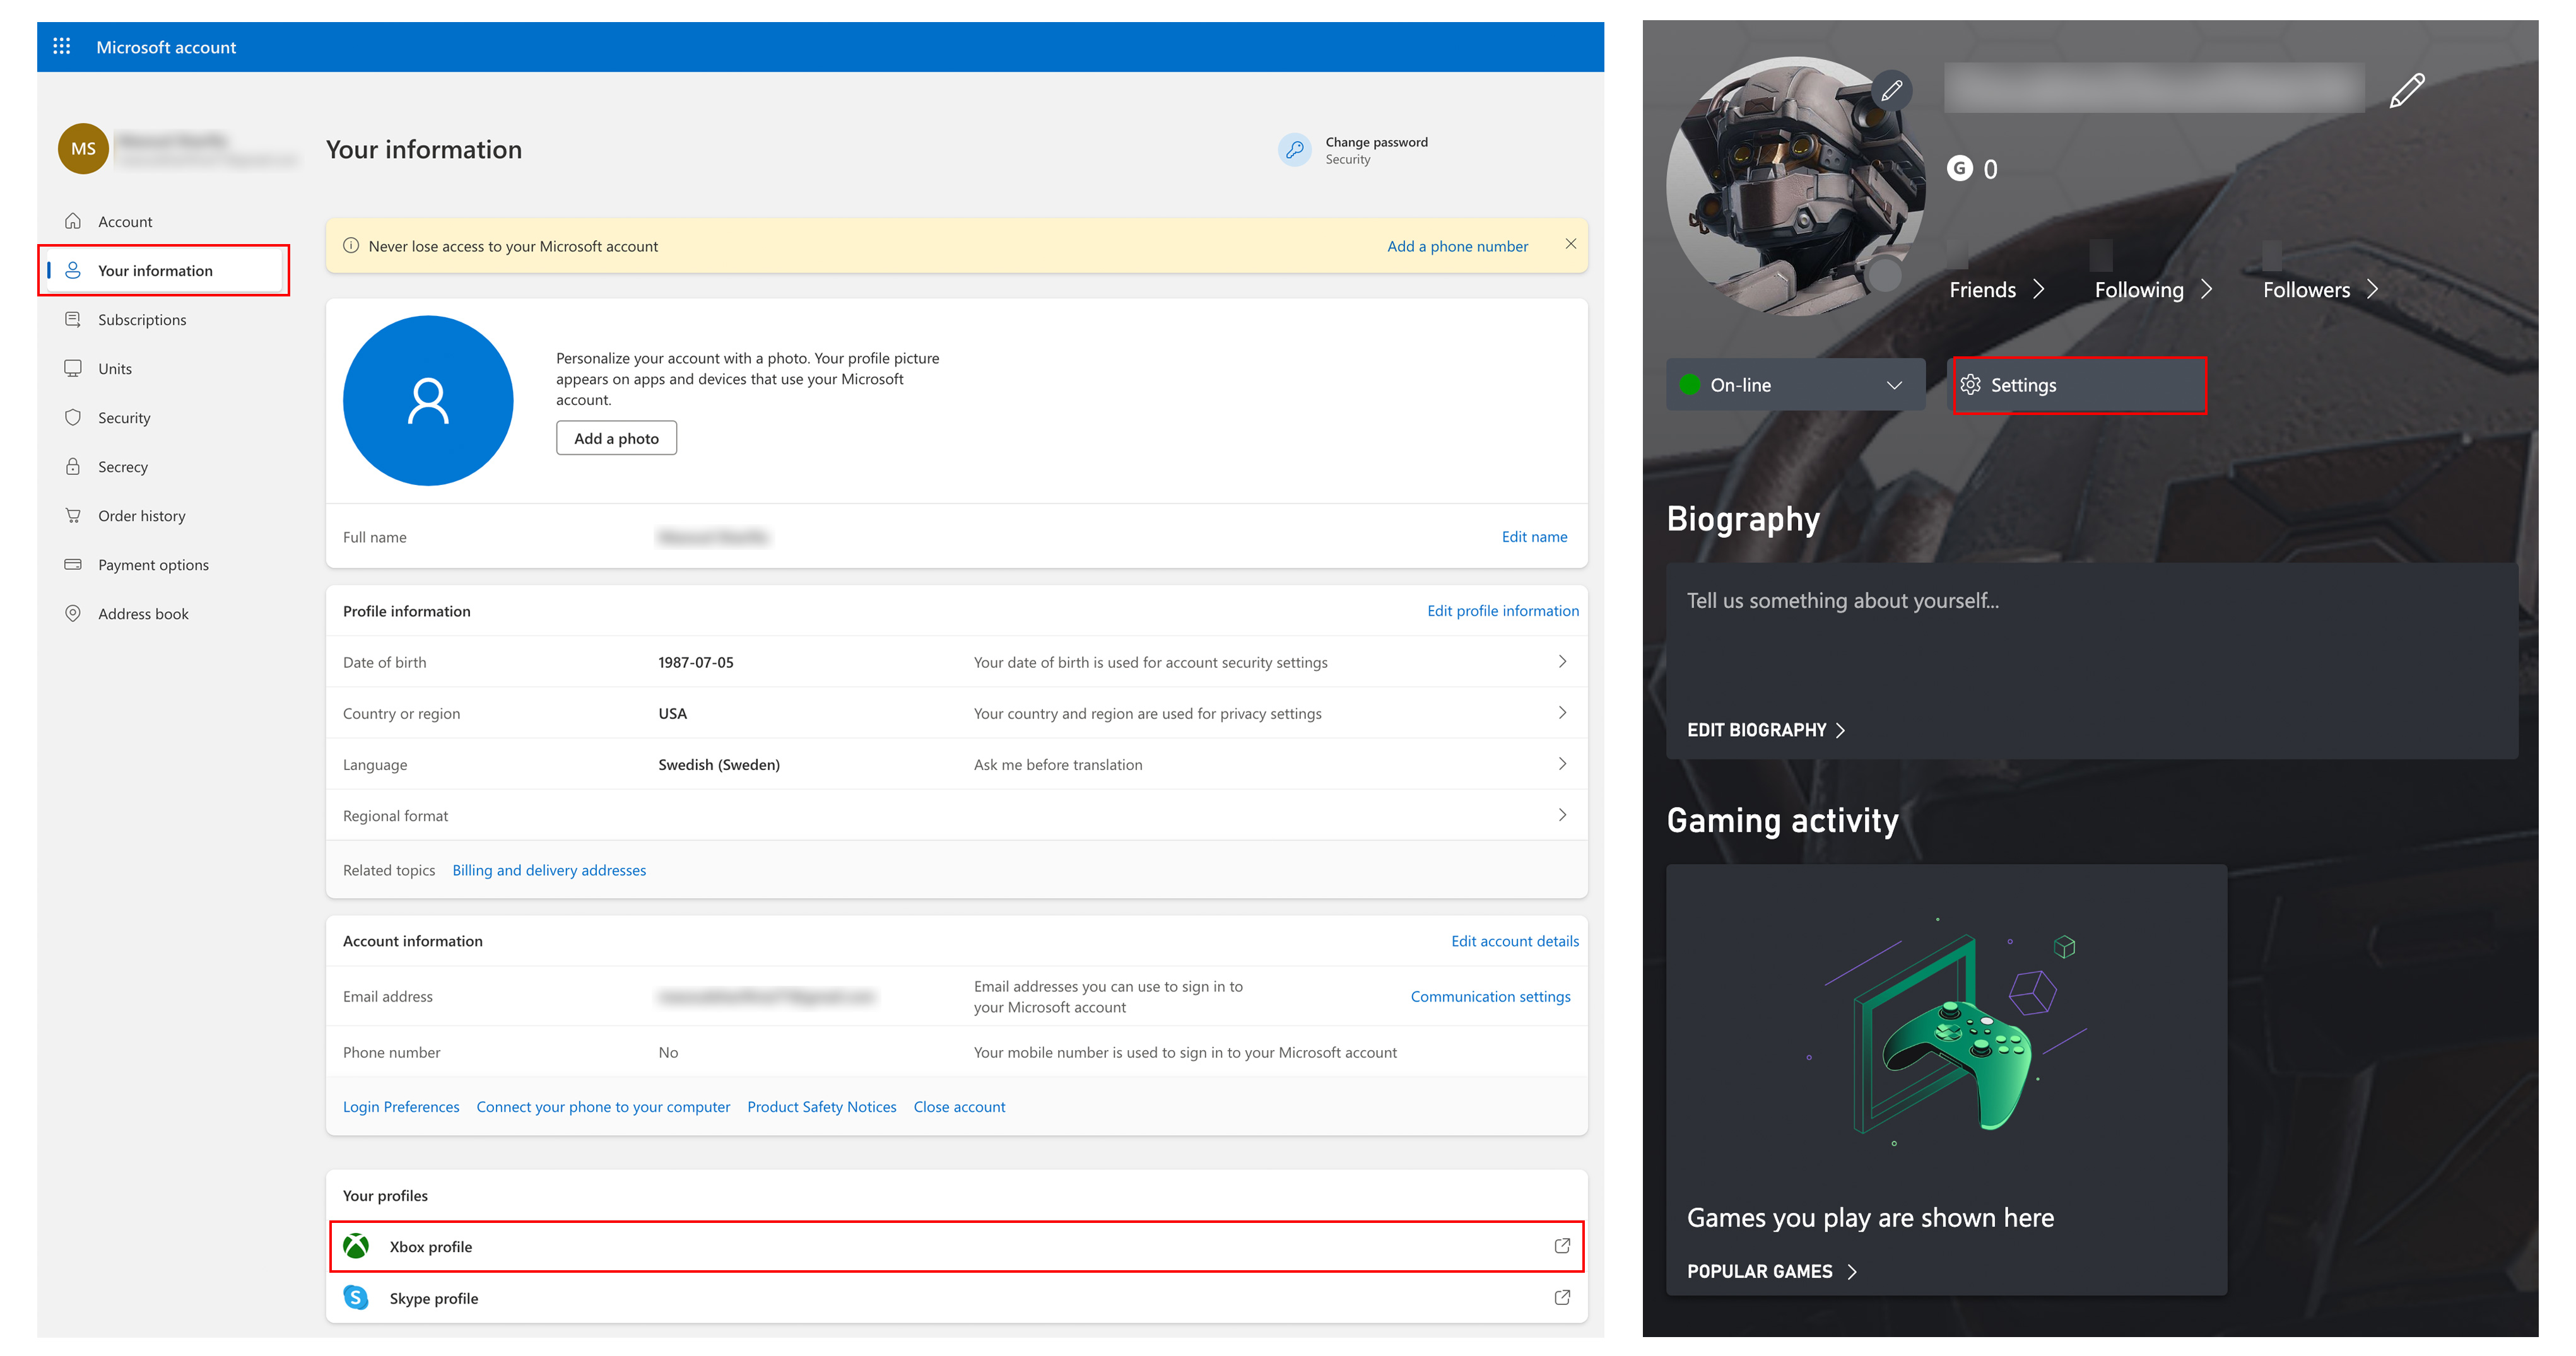
Task: Click the Add a photo button
Action: (x=617, y=438)
